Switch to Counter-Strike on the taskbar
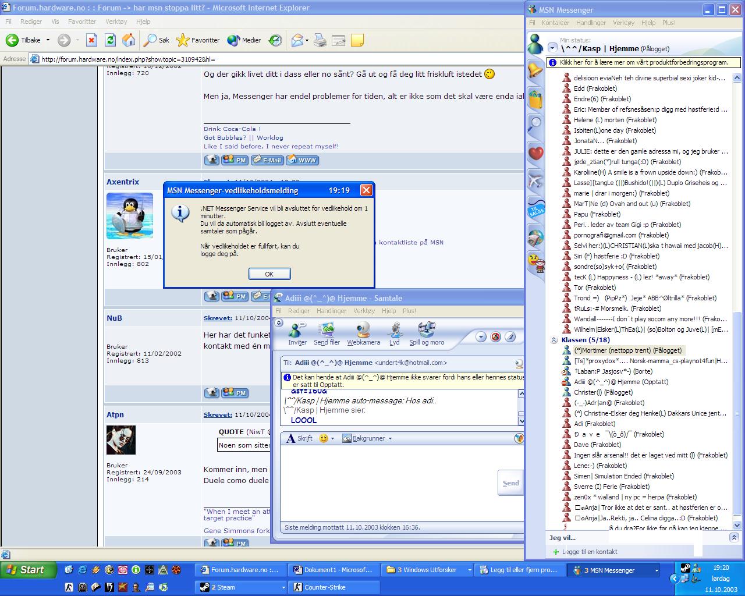This screenshot has width=745, height=596. (x=333, y=587)
